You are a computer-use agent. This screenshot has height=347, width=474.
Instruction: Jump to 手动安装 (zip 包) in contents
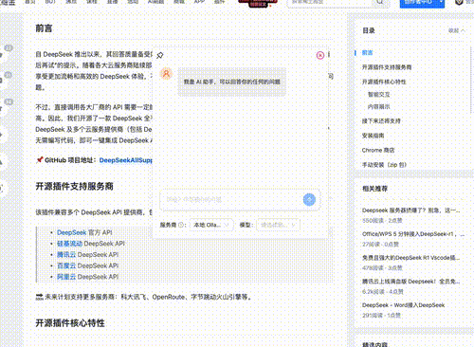point(384,165)
